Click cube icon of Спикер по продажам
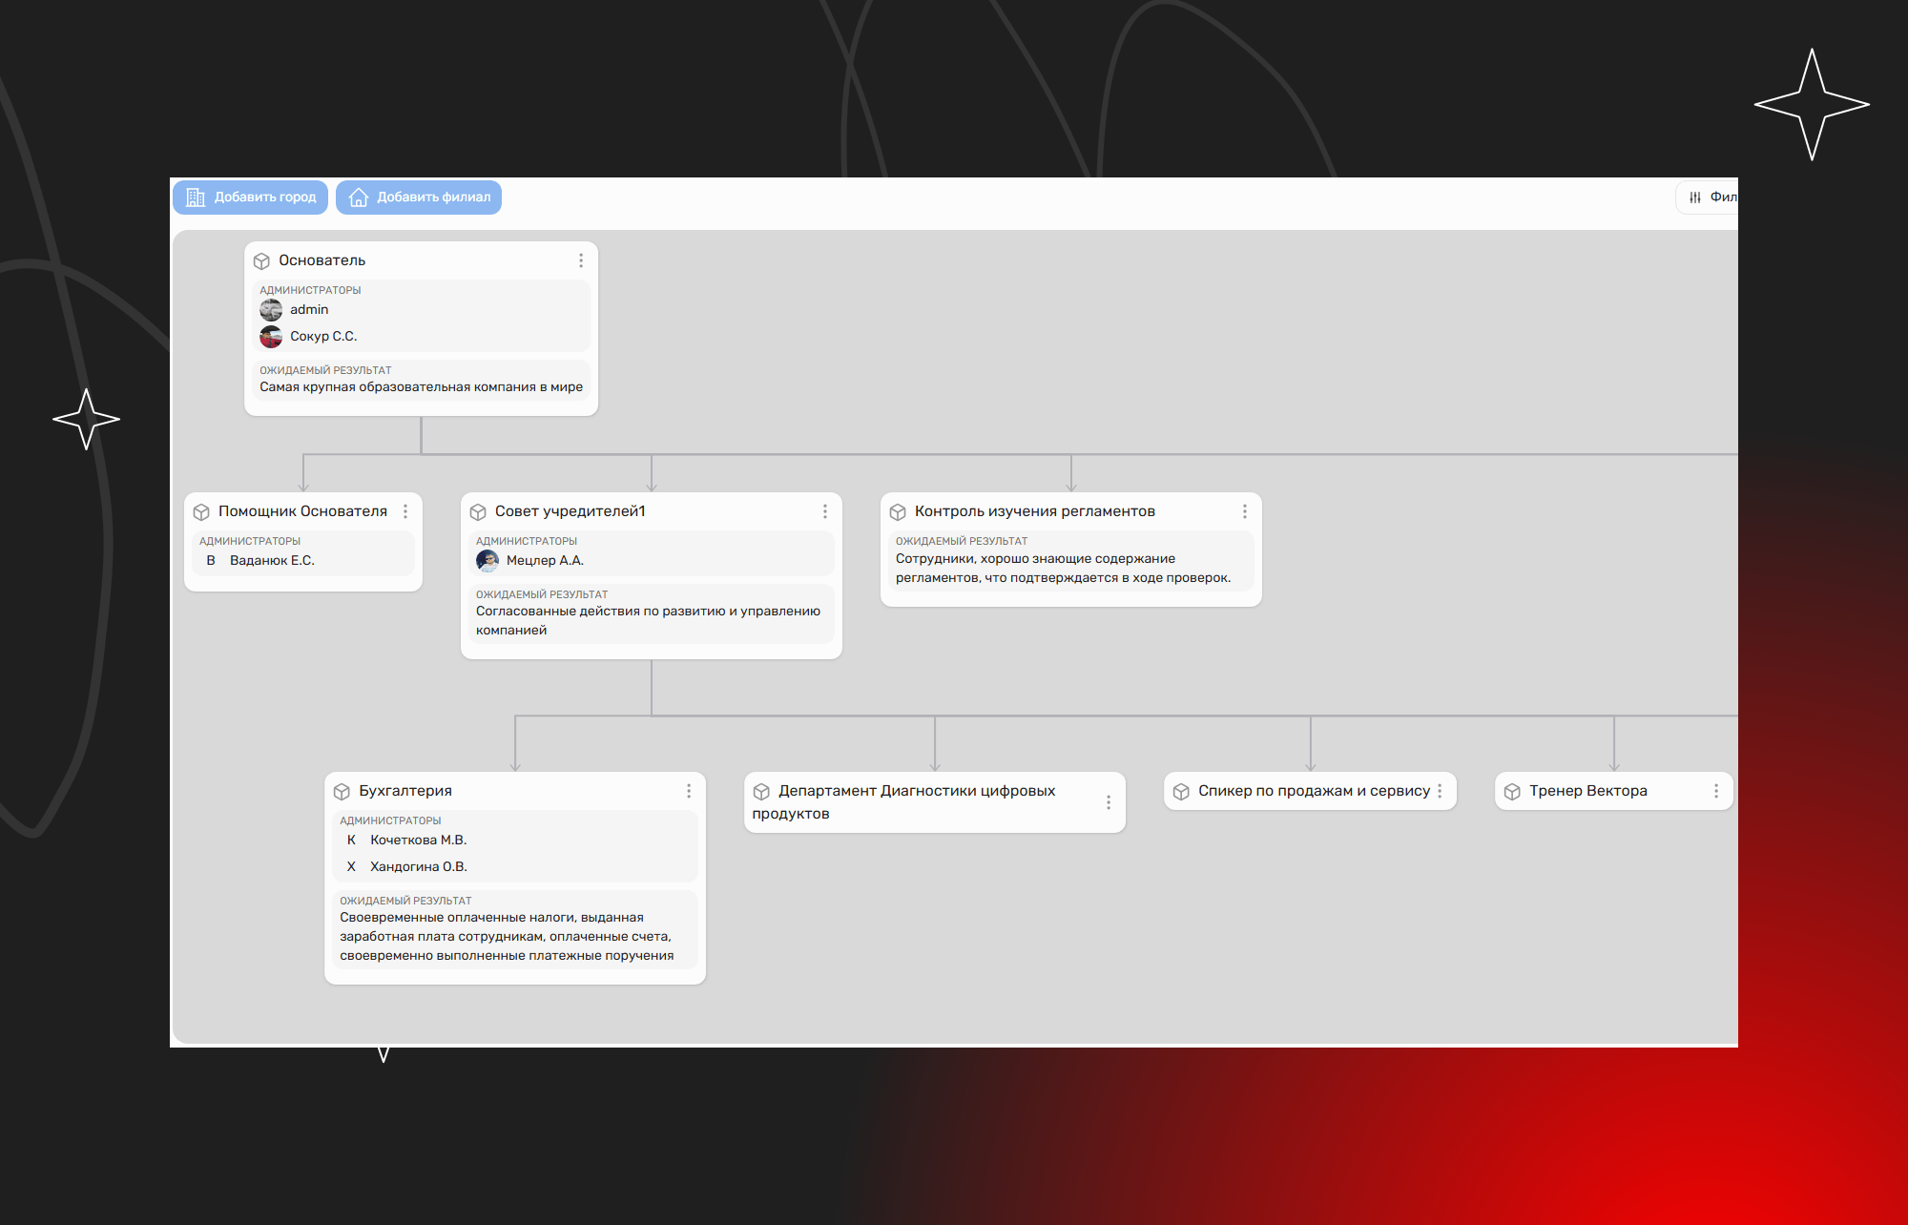Image resolution: width=1908 pixels, height=1225 pixels. [1181, 791]
